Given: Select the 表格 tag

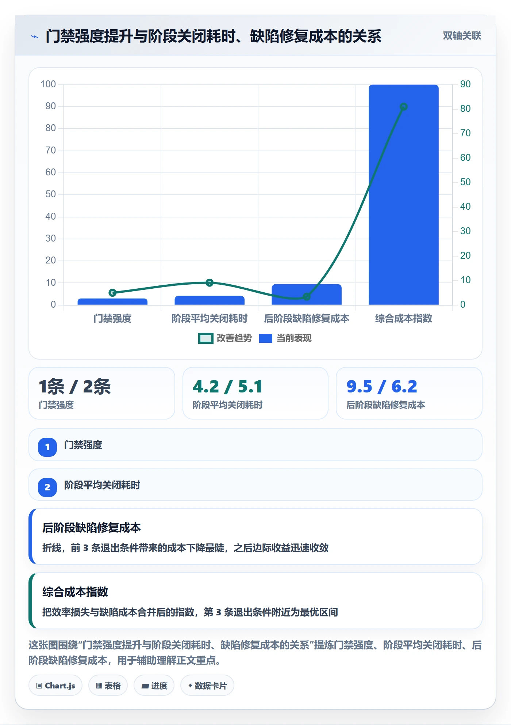Looking at the screenshot, I should point(108,686).
